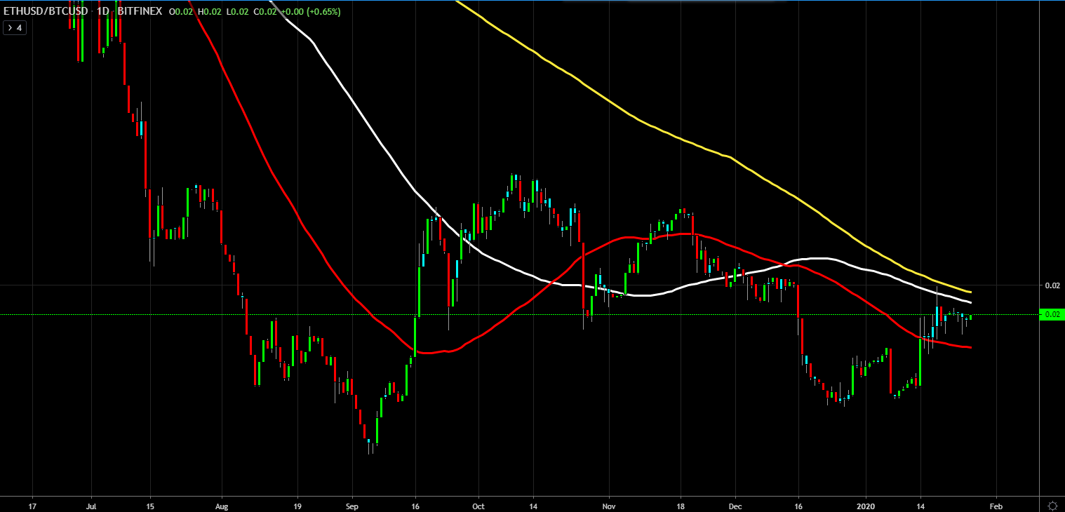
Task: Click the 14 date label between Oct and Nov
Action: 533,505
